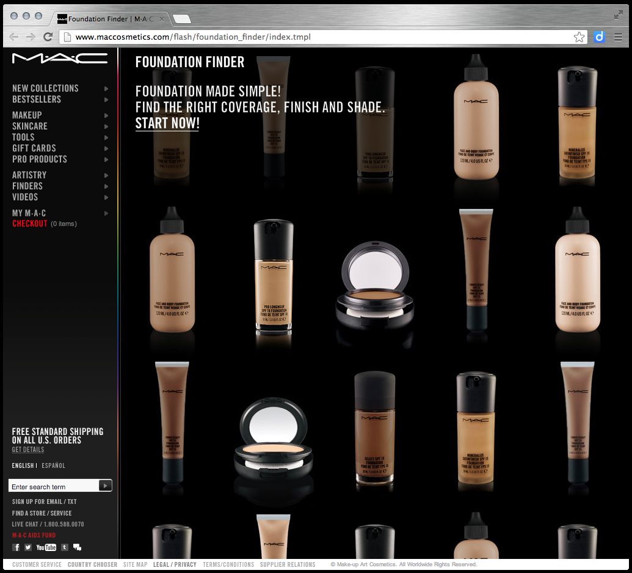Open the Skincare menu item
The height and width of the screenshot is (573, 632).
pyautogui.click(x=30, y=126)
